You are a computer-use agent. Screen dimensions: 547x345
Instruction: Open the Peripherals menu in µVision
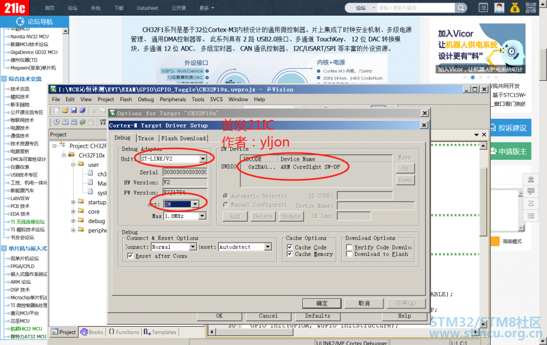click(173, 99)
